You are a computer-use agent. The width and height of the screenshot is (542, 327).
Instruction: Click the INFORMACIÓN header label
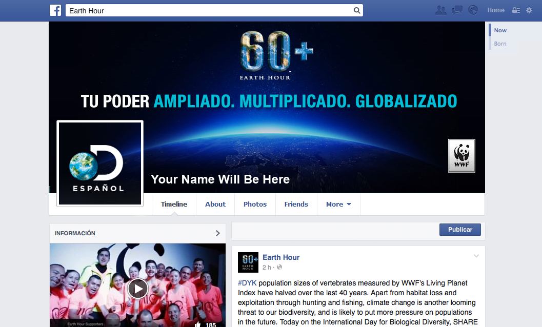(75, 233)
